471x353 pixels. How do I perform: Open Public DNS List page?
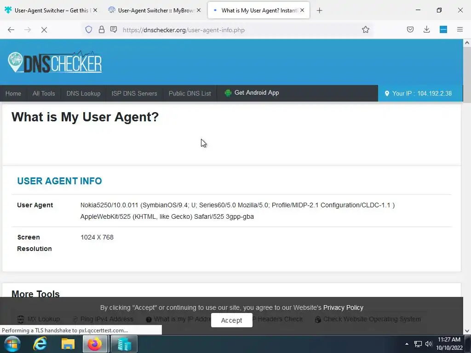(190, 93)
